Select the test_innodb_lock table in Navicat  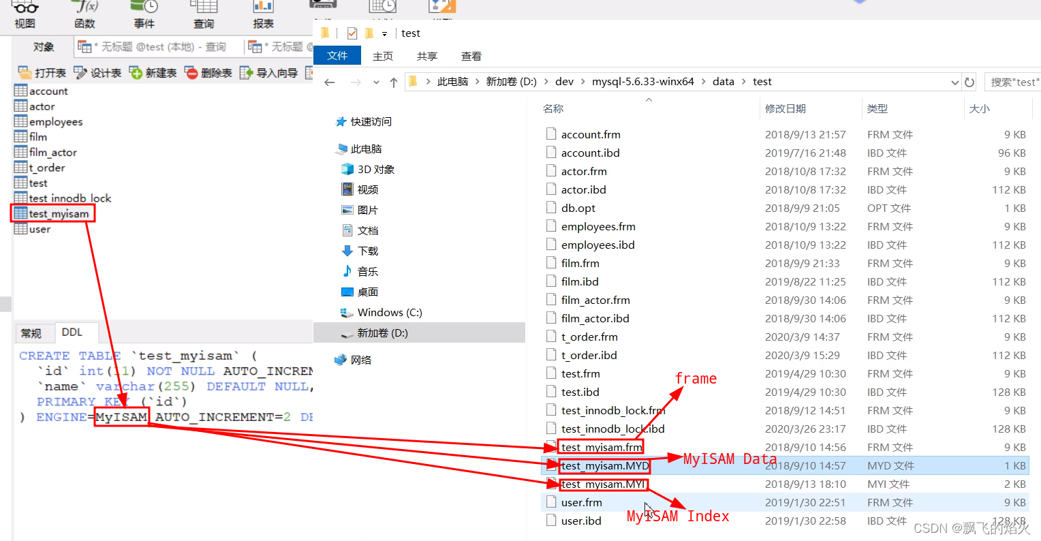click(63, 198)
